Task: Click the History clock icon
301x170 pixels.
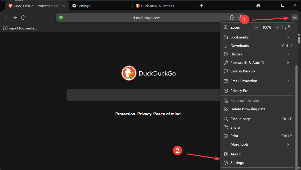Action: tap(226, 54)
